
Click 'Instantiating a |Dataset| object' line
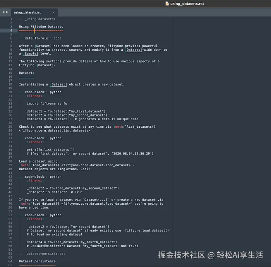(72, 84)
